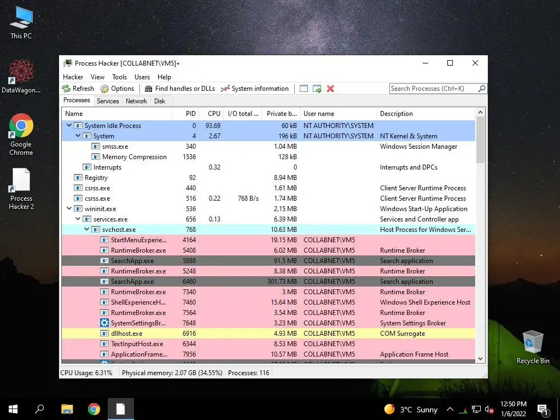Screen dimensions: 560x420
Task: Click the weather 3°C Sunny widget
Action: [411, 409]
